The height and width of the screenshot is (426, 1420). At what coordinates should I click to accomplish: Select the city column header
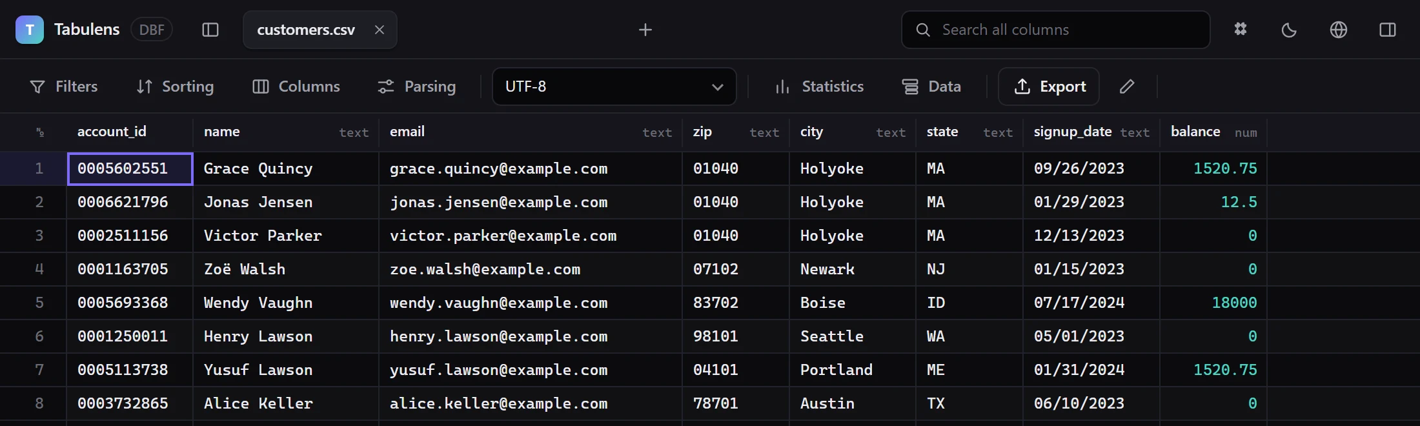coord(853,132)
